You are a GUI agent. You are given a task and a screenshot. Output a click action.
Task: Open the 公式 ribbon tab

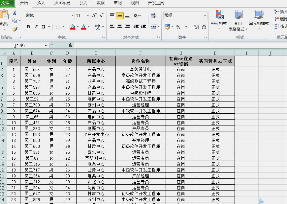(83, 3)
